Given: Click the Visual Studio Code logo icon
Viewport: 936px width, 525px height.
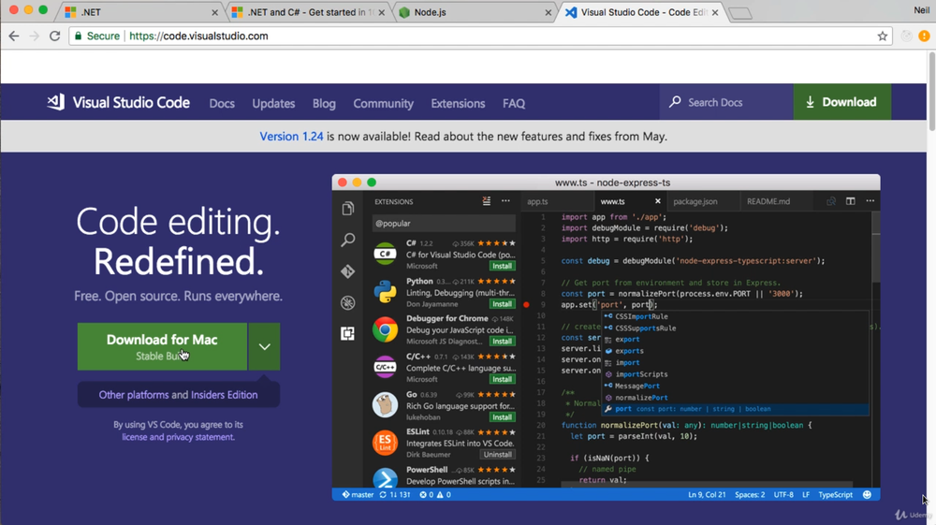Looking at the screenshot, I should coord(55,102).
